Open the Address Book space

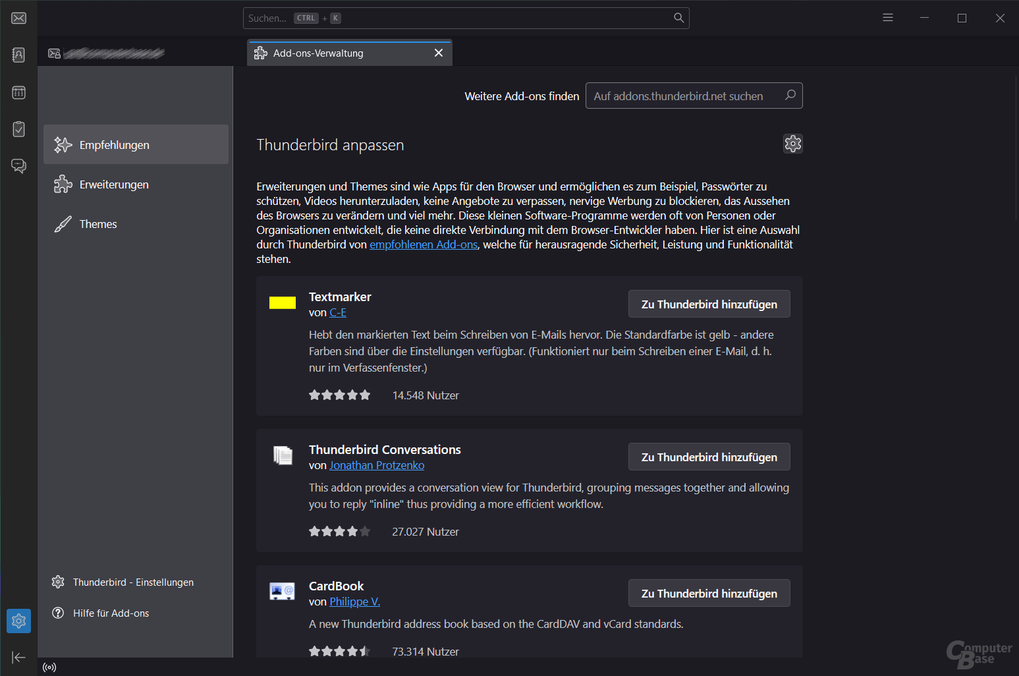tap(18, 55)
